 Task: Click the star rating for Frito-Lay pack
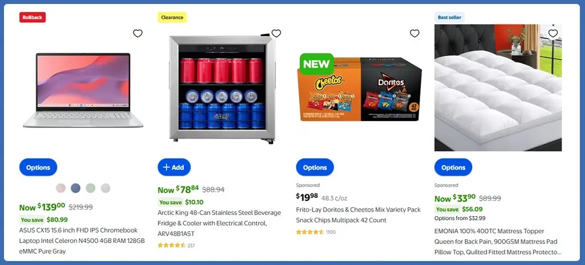pyautogui.click(x=310, y=232)
